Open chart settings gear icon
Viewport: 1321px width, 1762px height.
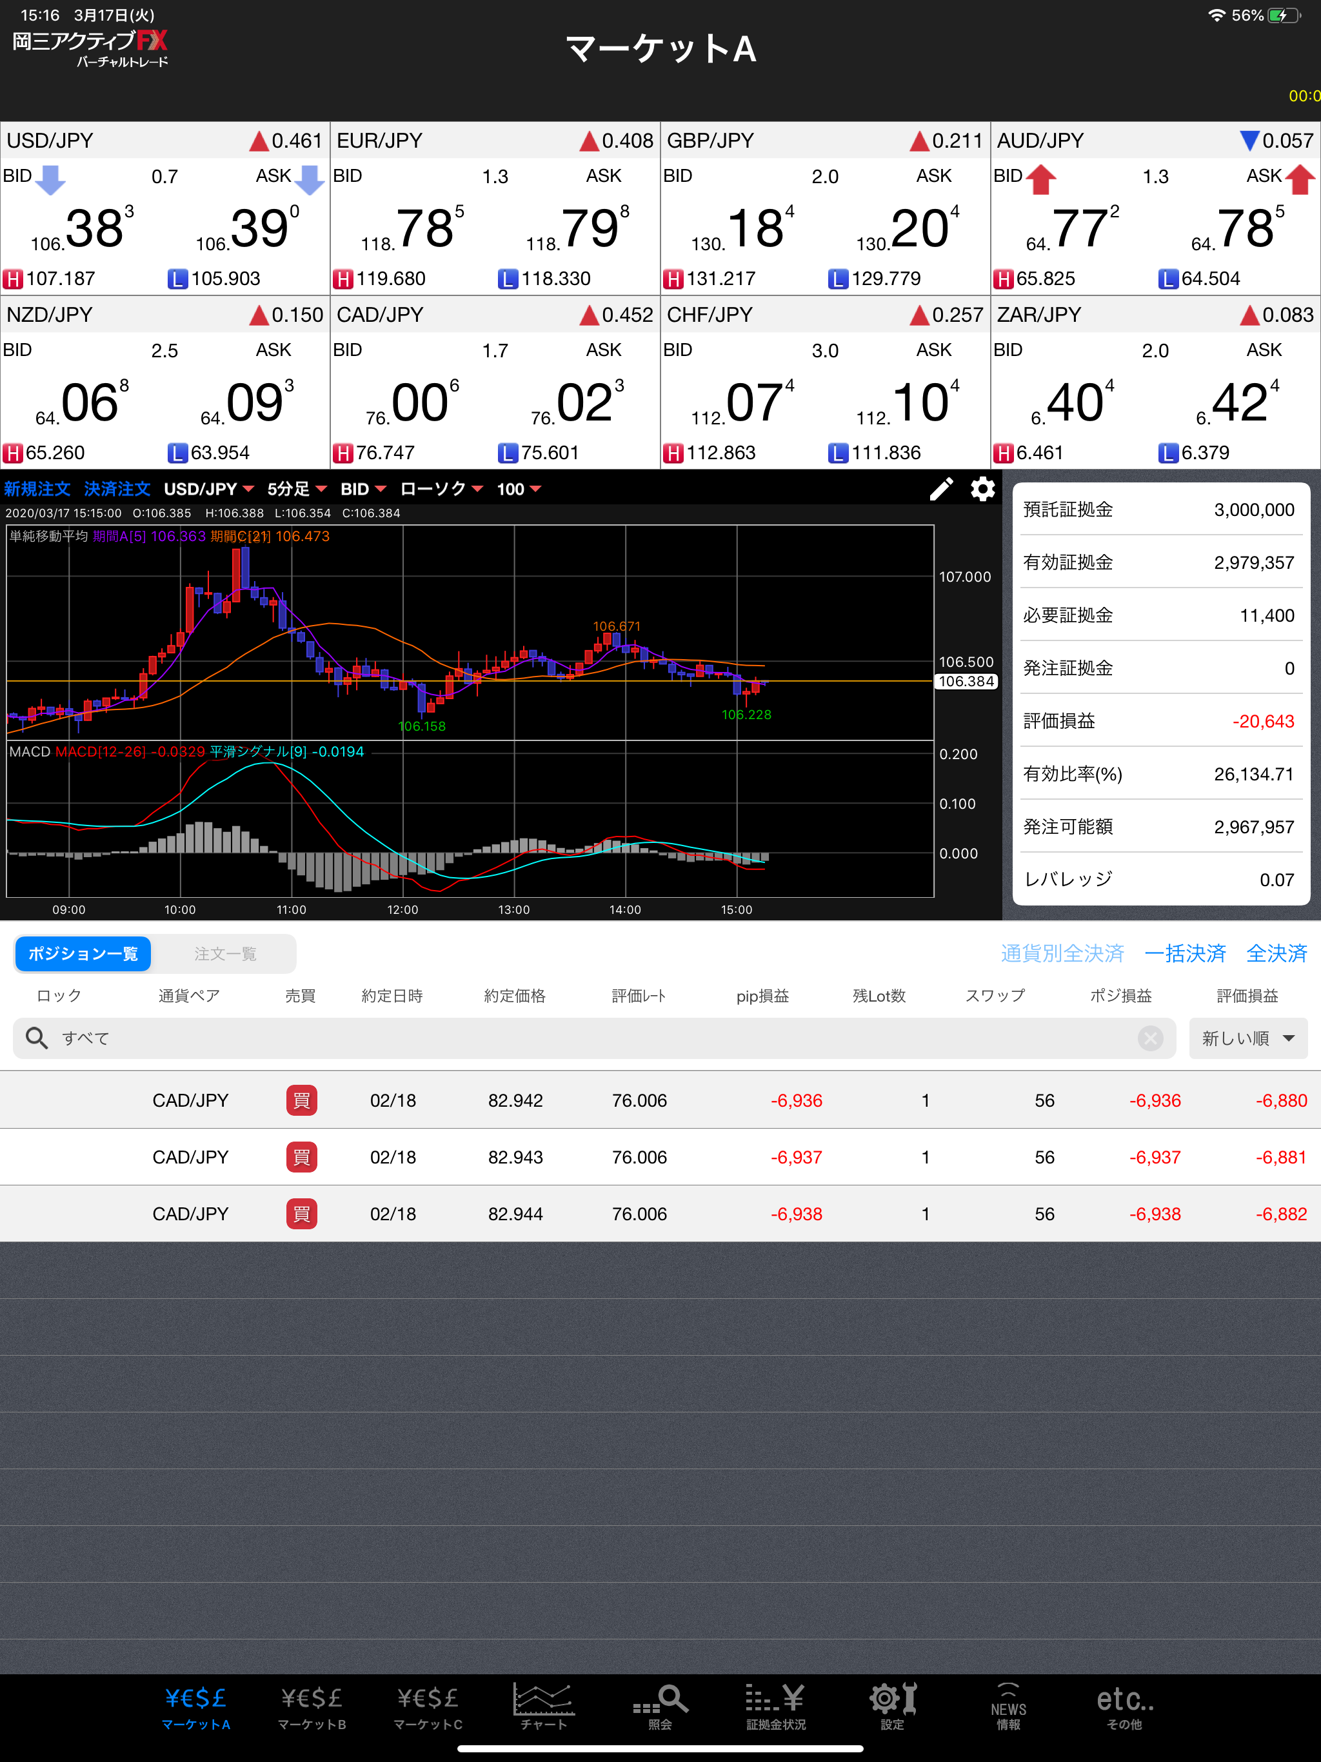tap(982, 488)
